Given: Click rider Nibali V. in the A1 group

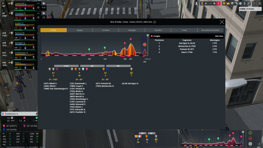Looking at the screenshot, I should point(50,84).
